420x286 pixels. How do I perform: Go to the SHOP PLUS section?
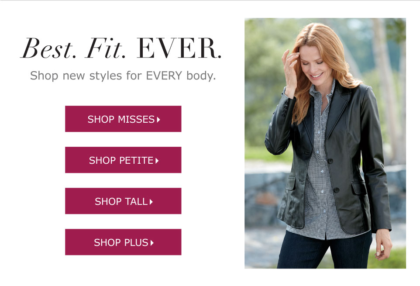coord(123,242)
